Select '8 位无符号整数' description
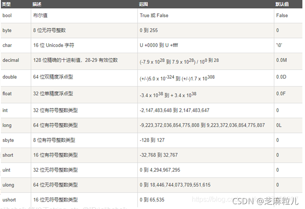305x209 pixels. pos(49,30)
